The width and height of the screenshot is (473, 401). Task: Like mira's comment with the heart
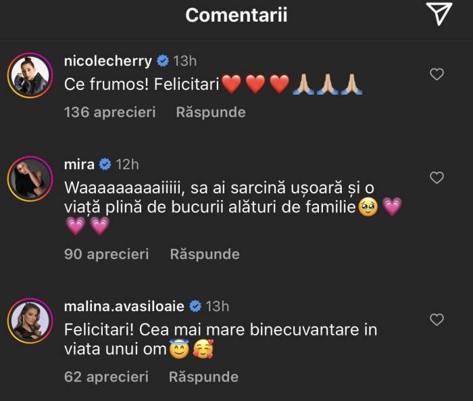point(437,178)
